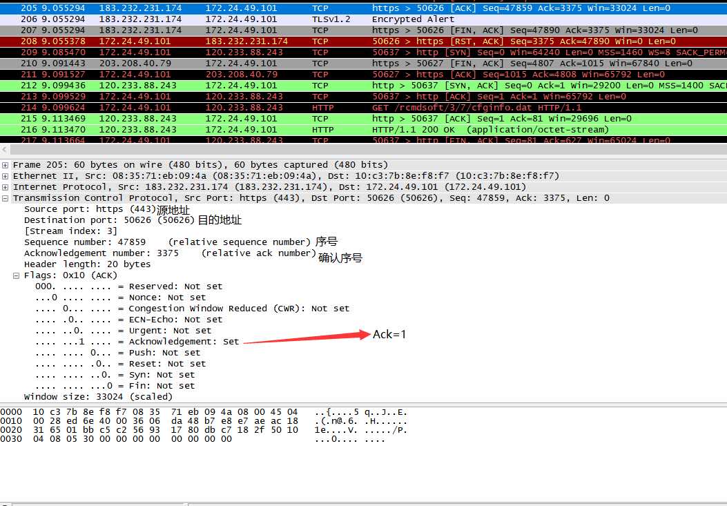Viewport: 727px width, 506px height.
Task: Select packet 213 ACK row
Action: (x=363, y=97)
